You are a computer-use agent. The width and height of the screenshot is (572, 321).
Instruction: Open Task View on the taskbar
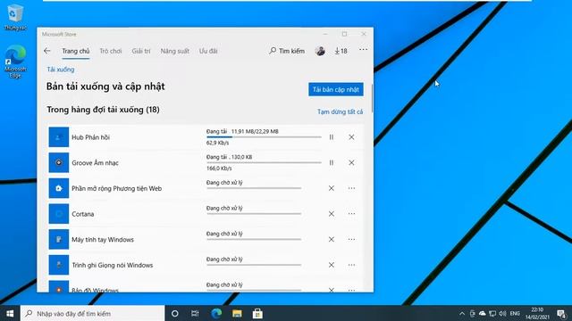tap(195, 313)
